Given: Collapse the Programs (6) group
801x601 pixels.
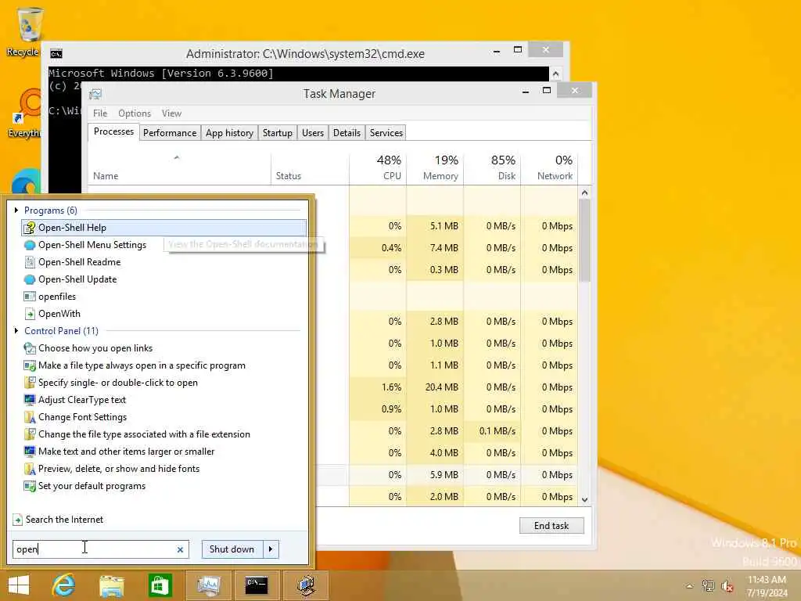Looking at the screenshot, I should [x=16, y=210].
